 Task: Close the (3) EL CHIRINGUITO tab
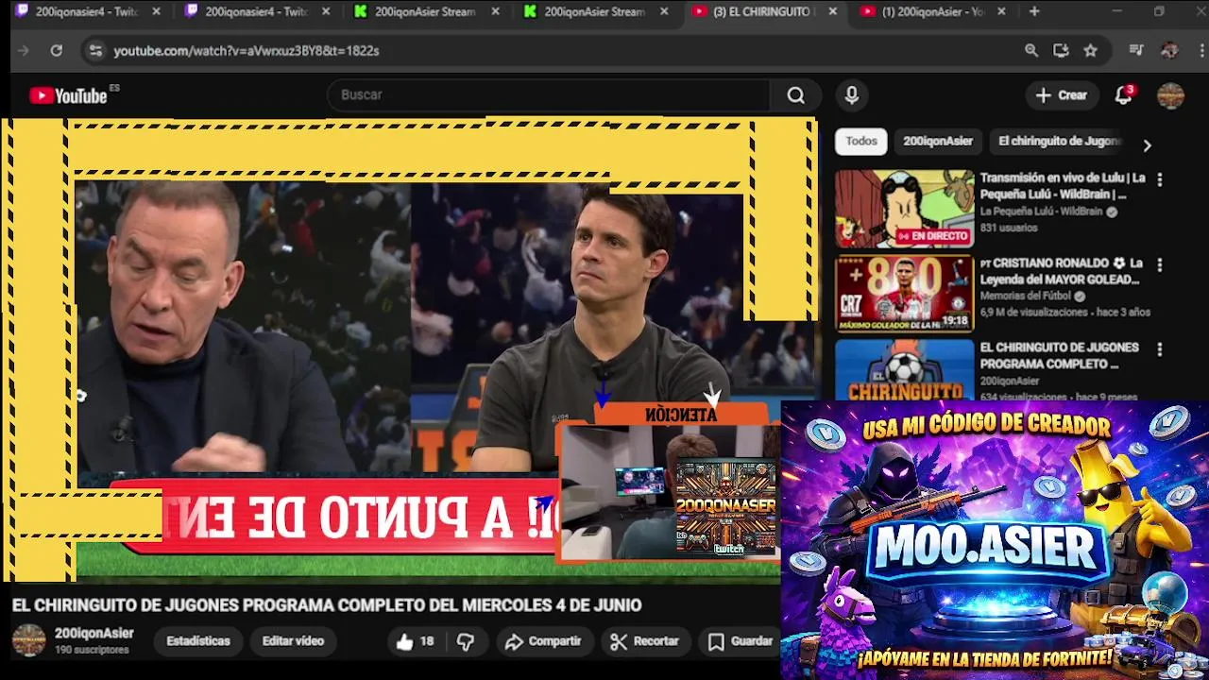pos(832,11)
